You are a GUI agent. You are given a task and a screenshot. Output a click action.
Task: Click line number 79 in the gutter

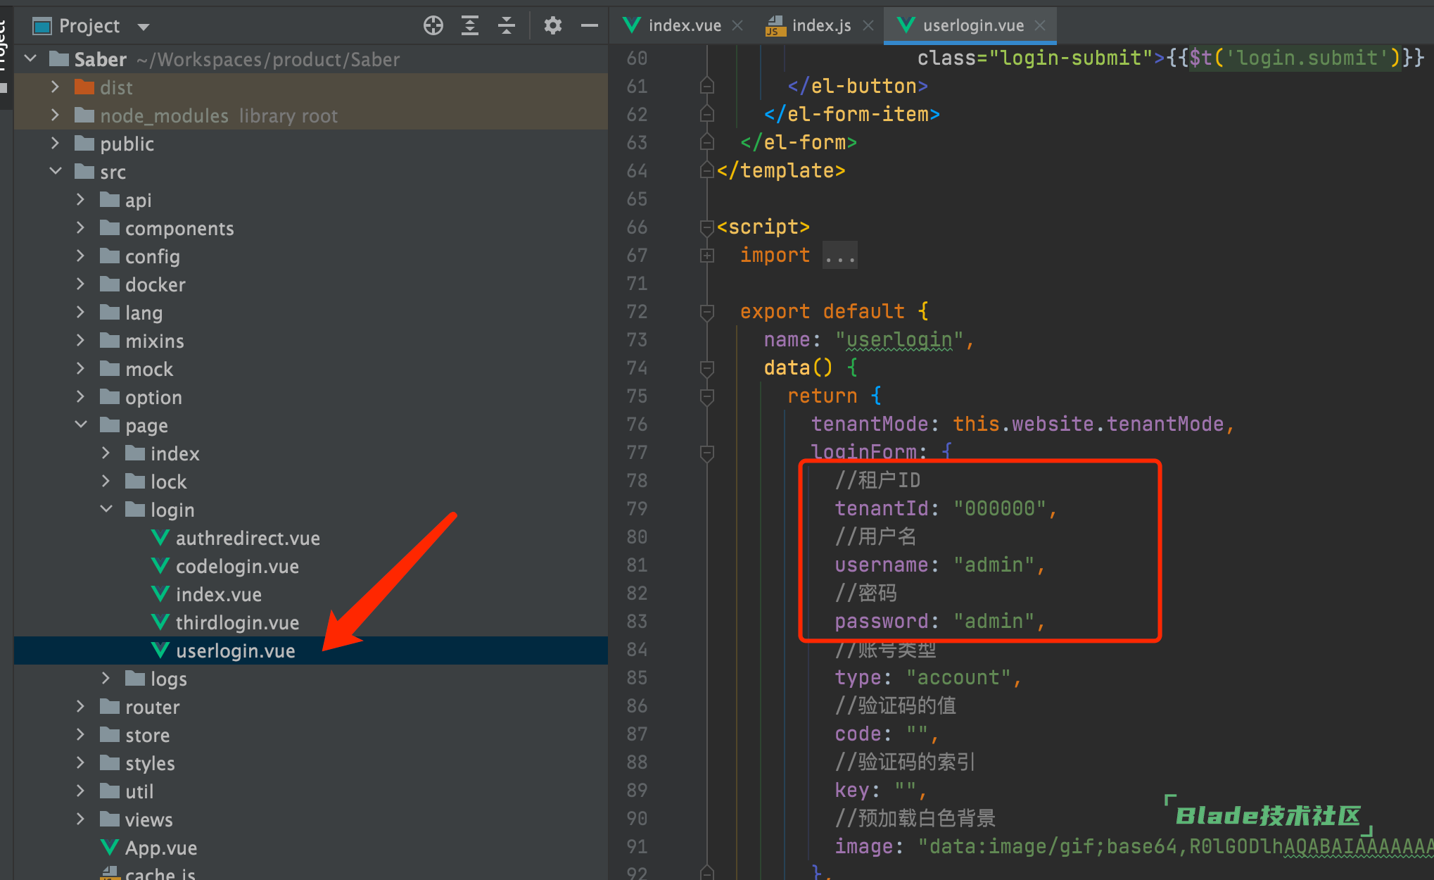coord(637,509)
